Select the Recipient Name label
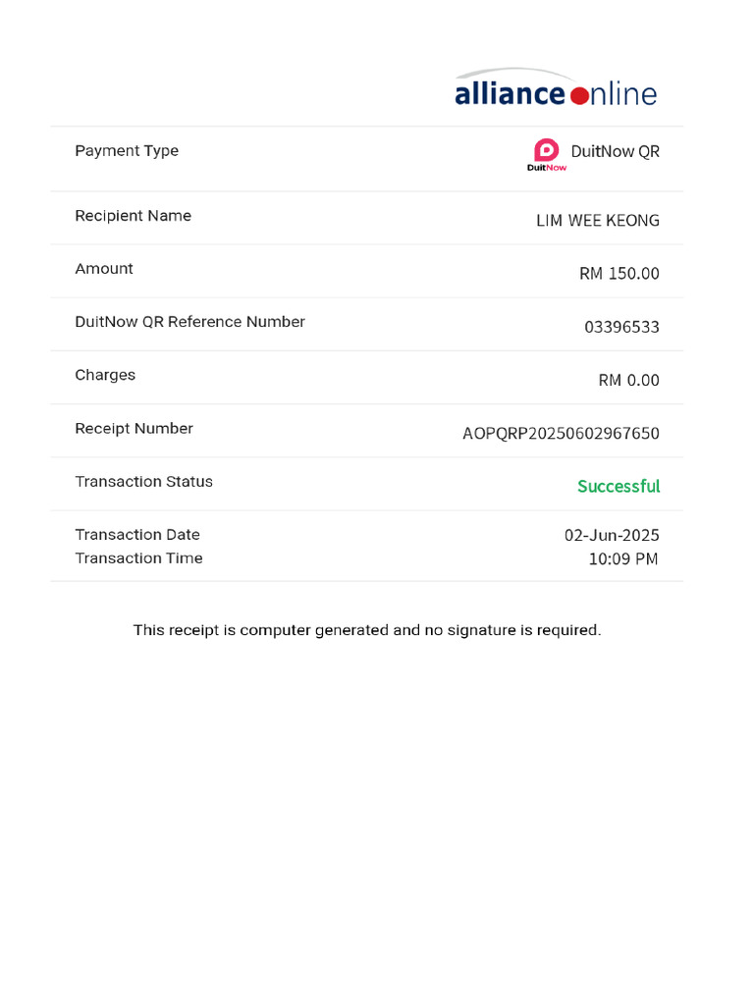This screenshot has height=1005, width=754. 133,216
